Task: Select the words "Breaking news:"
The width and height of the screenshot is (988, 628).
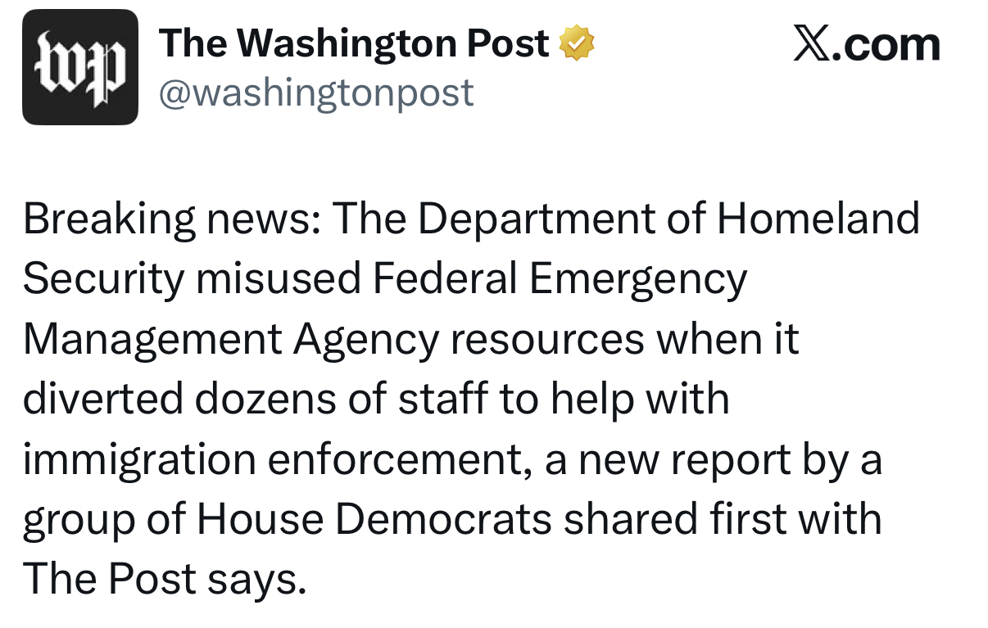Action: (x=171, y=219)
